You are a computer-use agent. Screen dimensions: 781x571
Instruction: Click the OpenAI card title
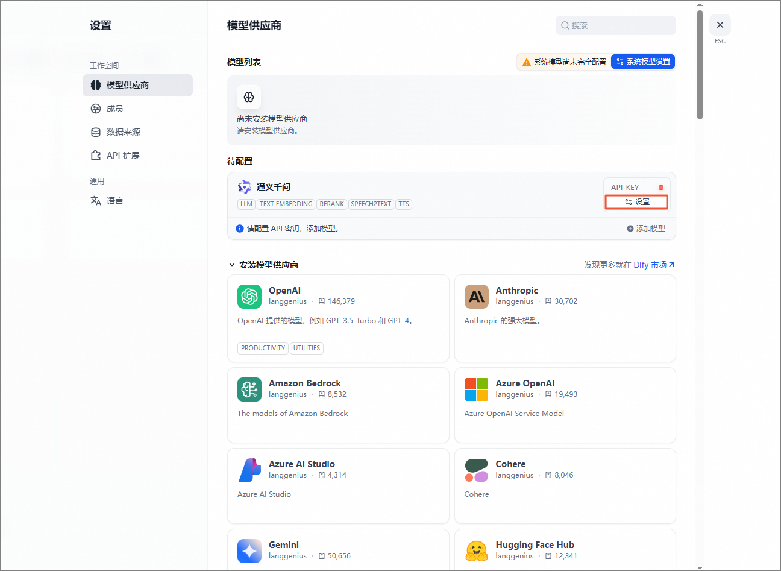coord(284,291)
